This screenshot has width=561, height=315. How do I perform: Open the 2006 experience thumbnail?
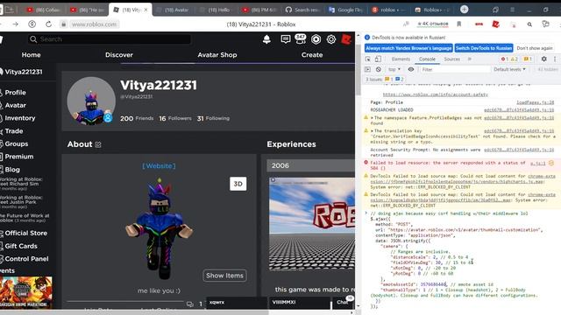[x=312, y=224]
